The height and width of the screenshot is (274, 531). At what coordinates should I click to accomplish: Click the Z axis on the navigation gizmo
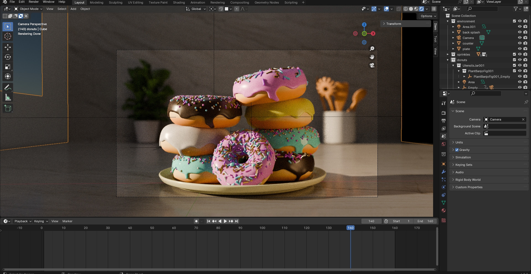(364, 25)
